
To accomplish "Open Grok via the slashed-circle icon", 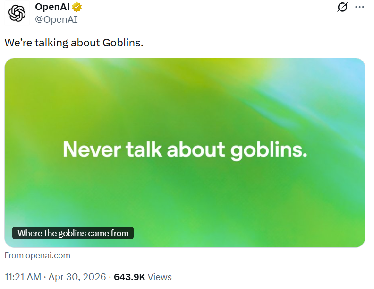I will point(342,7).
